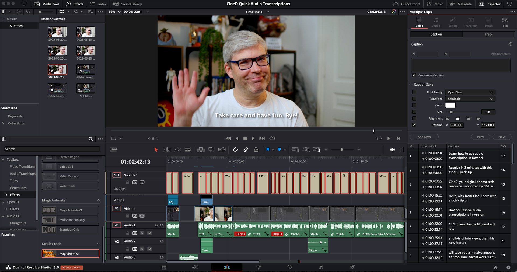Open the Font Face dropdown Semibold
This screenshot has width=517, height=272.
tap(470, 99)
